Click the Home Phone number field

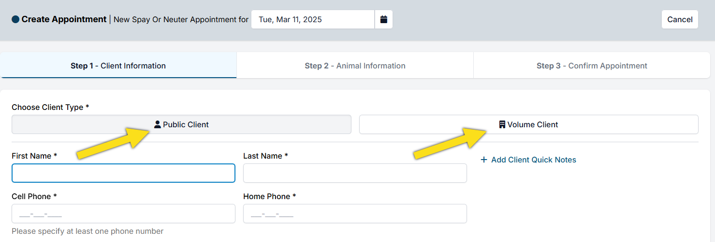coord(355,214)
